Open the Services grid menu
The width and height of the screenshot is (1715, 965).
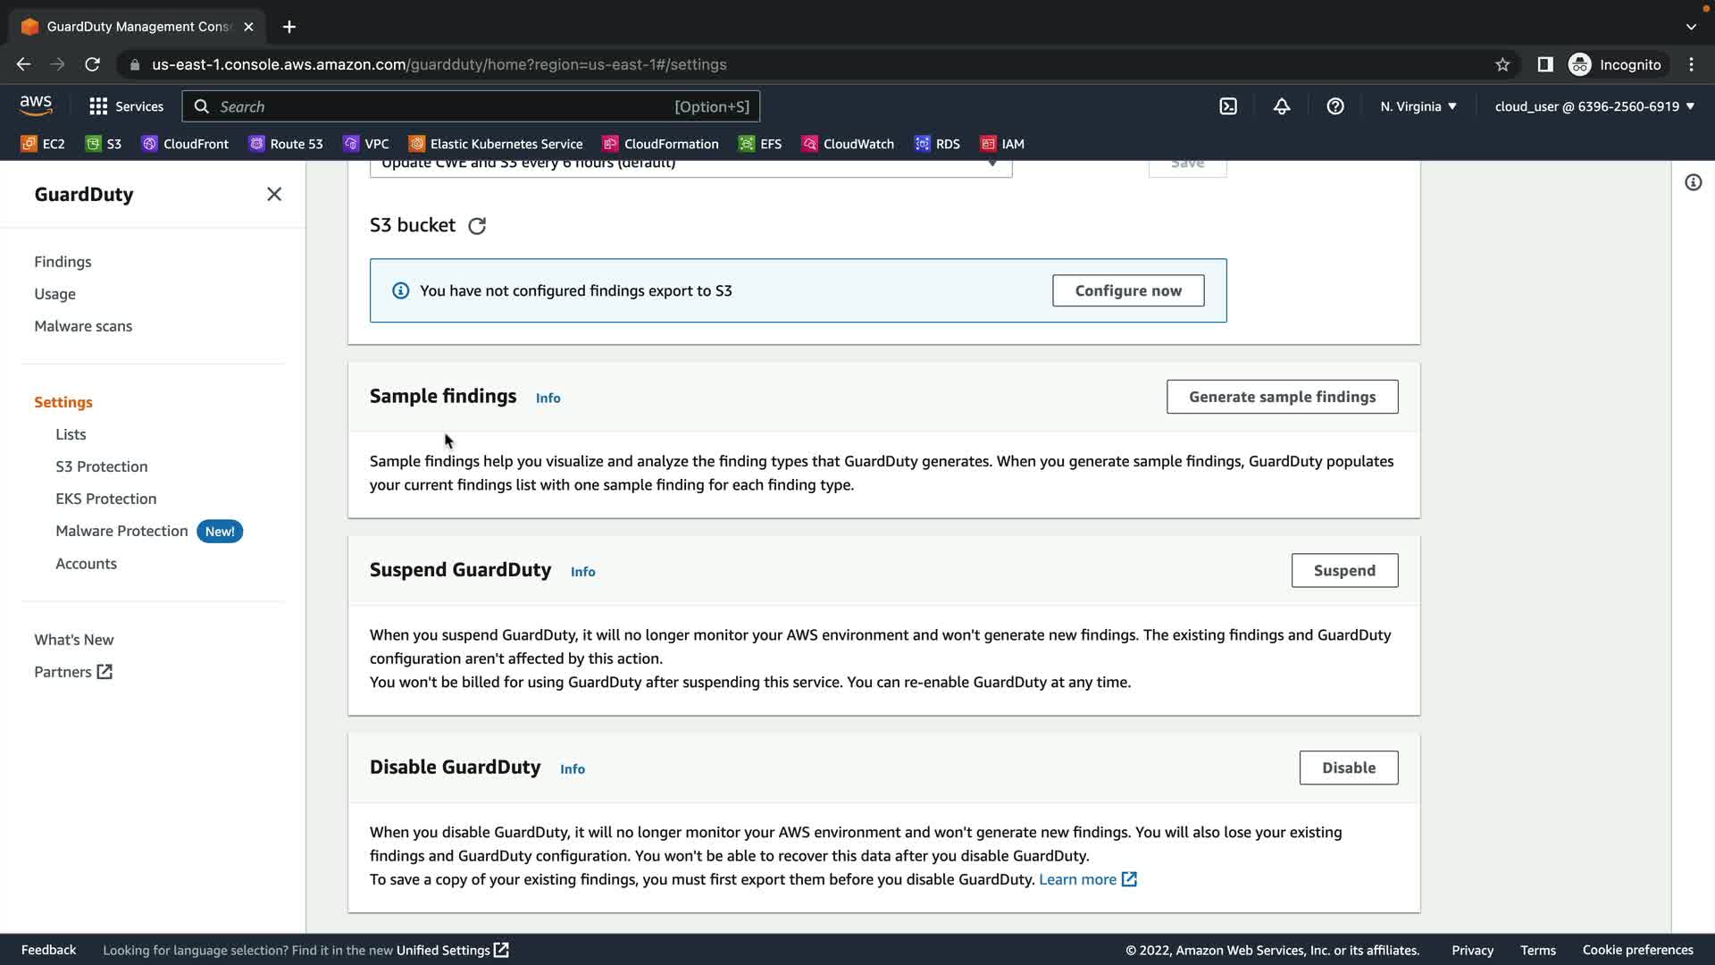coord(126,106)
